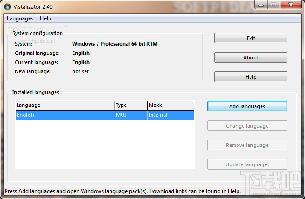Select the English row in installed languages

(105, 115)
